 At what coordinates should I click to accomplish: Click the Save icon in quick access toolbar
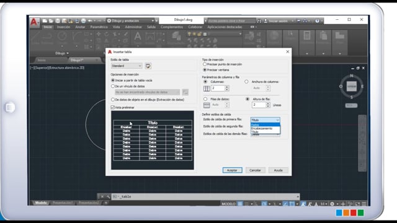(58, 21)
